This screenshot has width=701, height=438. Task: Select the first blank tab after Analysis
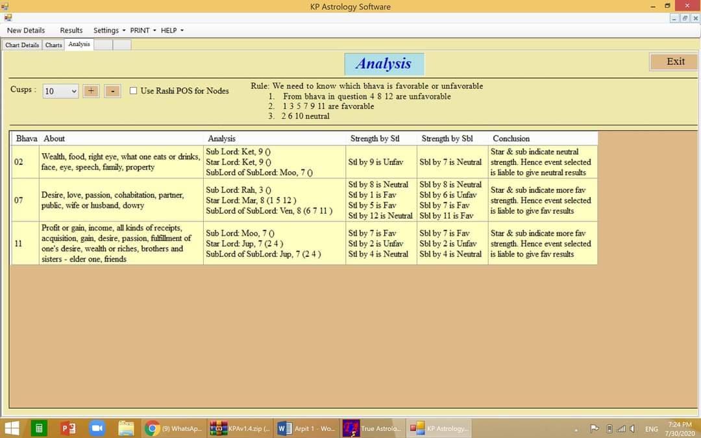click(x=103, y=45)
